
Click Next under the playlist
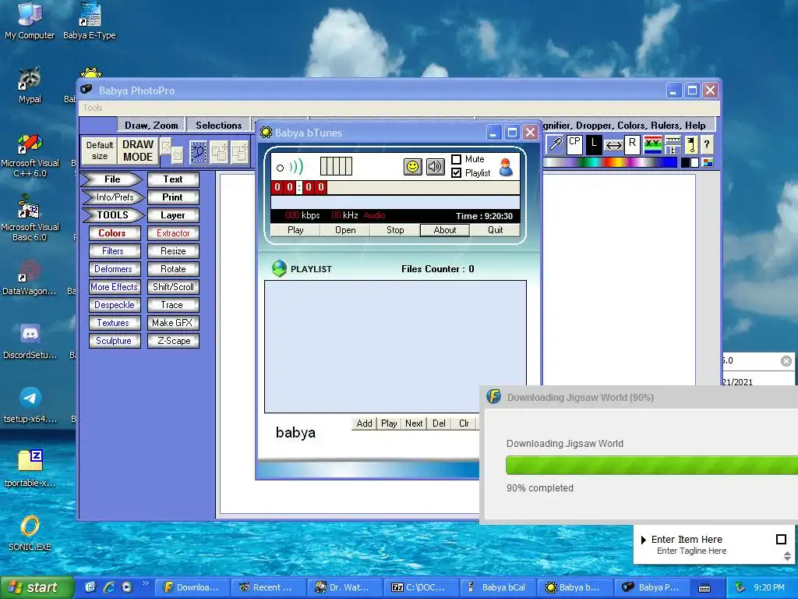pyautogui.click(x=414, y=424)
